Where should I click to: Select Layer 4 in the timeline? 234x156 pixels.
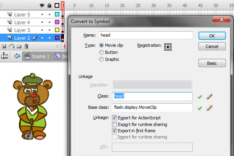[22, 22]
